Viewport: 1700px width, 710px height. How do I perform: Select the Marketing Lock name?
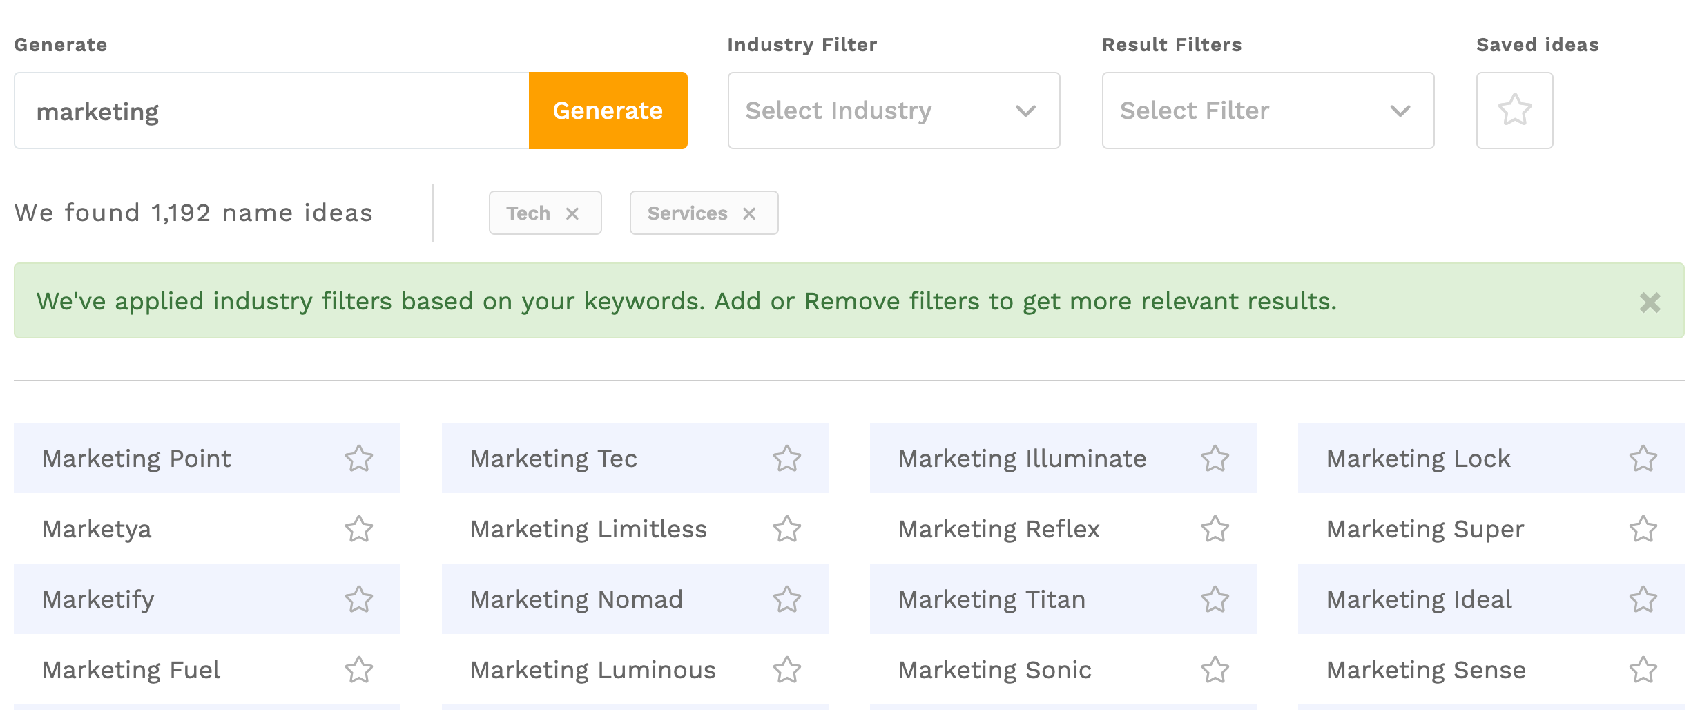point(1418,459)
